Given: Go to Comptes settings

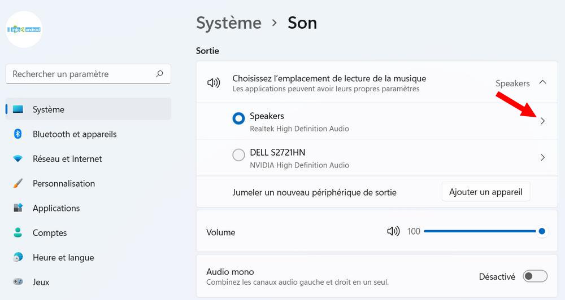Looking at the screenshot, I should 88,232.
